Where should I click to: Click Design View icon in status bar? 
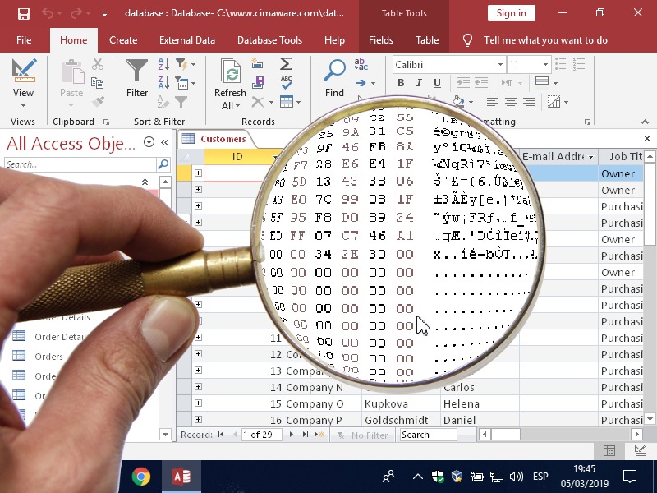[x=641, y=450]
